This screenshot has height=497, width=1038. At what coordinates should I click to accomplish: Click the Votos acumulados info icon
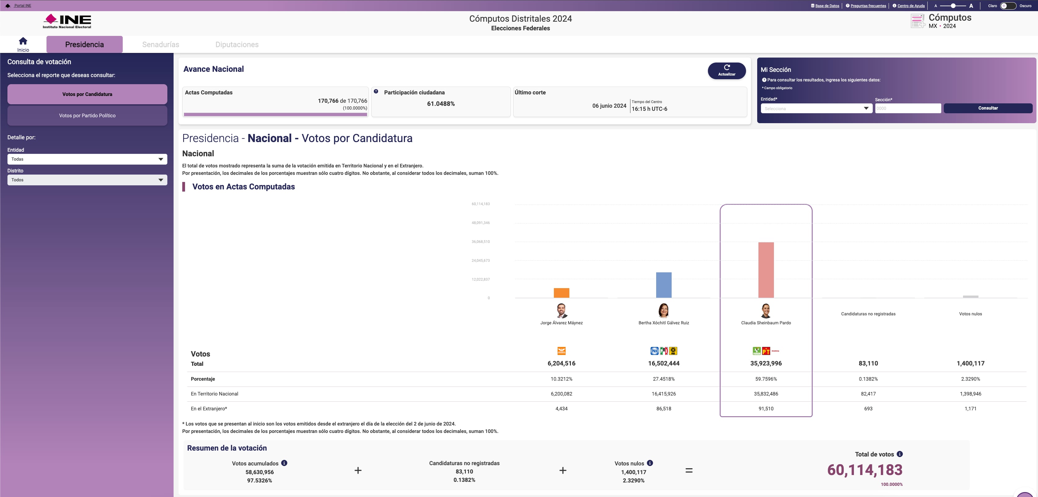(x=284, y=463)
